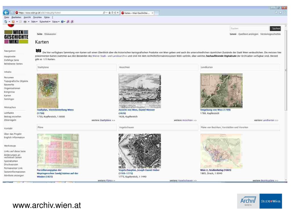This screenshot has height=218, width=291.
Task: Open English Information link
Action: 14,138
